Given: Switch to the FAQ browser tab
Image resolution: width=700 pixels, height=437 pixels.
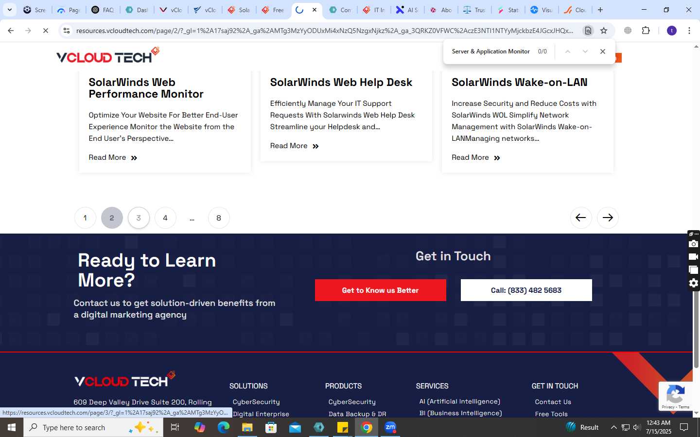Looking at the screenshot, I should tap(103, 10).
